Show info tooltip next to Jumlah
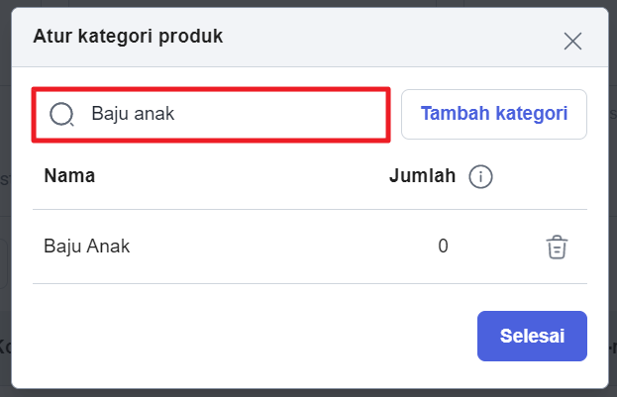 [480, 176]
